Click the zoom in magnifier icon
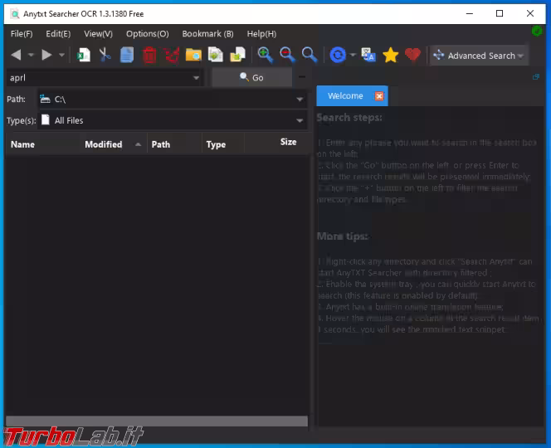 (265, 55)
